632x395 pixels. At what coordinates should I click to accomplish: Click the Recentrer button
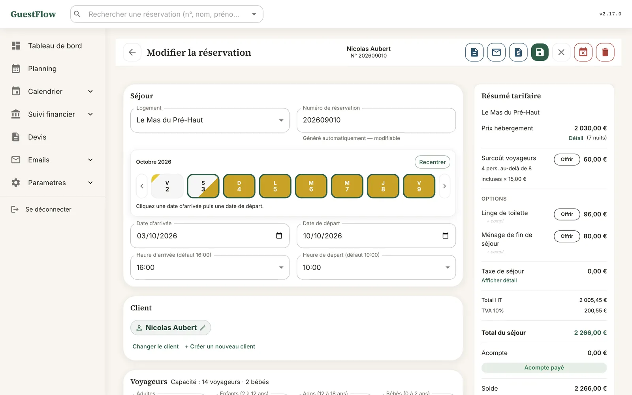point(433,162)
